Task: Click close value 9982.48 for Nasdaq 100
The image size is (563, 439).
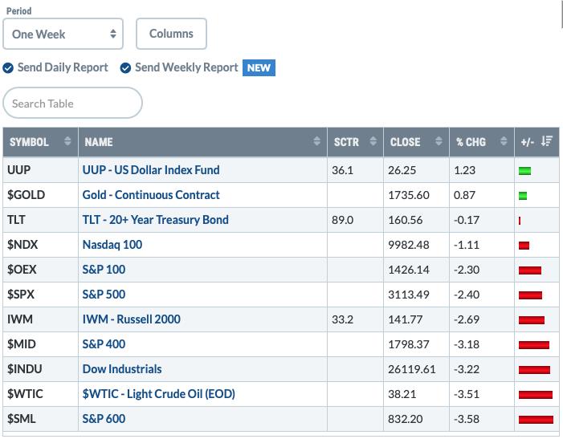Action: click(409, 245)
